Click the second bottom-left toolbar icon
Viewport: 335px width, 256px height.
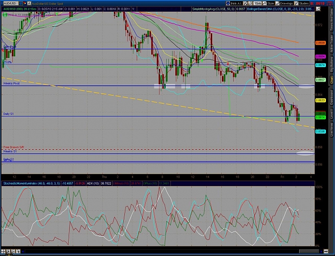(x=8, y=251)
